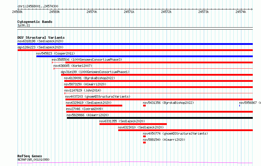Select the blue nsv6318198 variant bar

click(135, 44)
